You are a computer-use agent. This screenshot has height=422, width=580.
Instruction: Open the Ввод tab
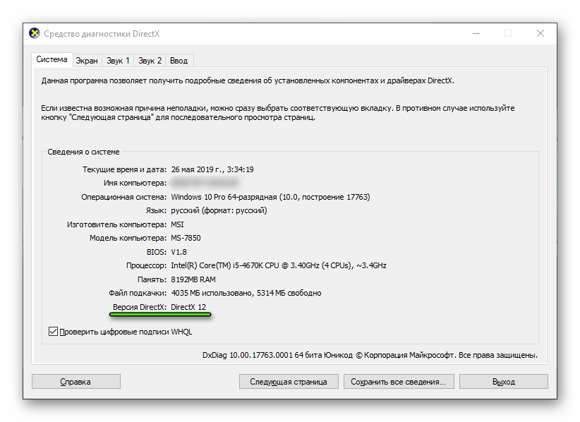(179, 61)
